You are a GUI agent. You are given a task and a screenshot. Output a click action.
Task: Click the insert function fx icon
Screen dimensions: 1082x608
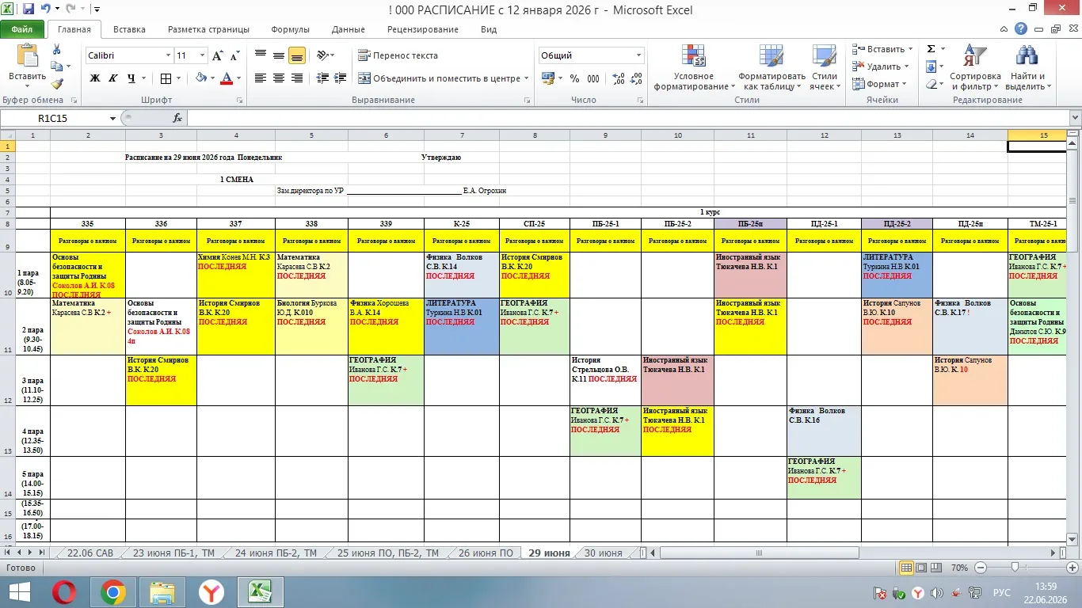[x=177, y=118]
